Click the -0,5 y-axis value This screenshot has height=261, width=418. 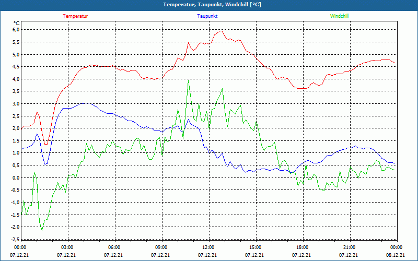[15, 190]
